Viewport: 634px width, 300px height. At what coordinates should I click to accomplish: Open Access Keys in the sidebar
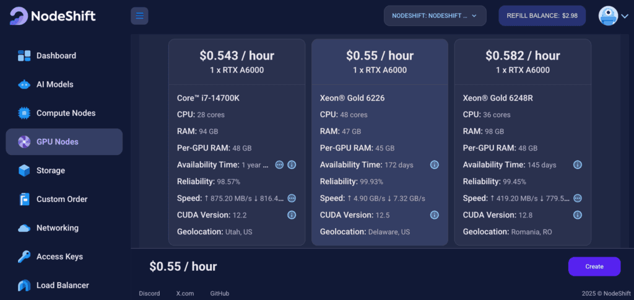tap(64, 257)
